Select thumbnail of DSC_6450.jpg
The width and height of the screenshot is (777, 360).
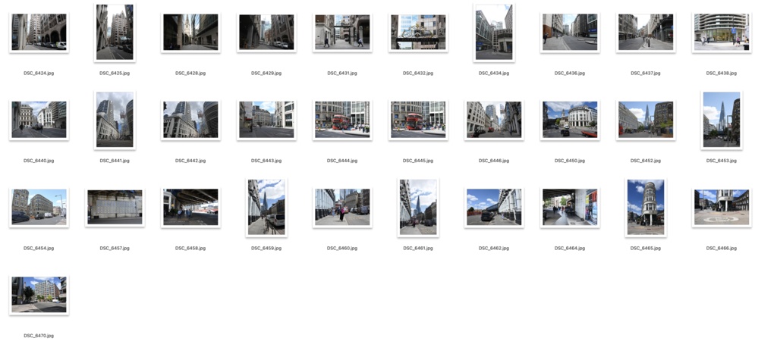tap(569, 120)
